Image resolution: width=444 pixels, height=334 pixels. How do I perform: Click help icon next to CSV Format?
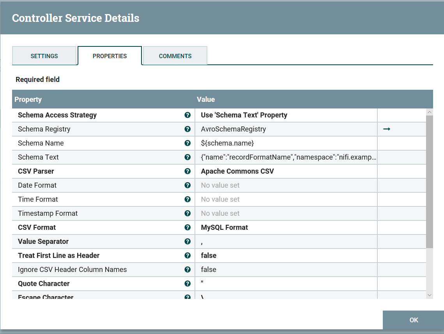click(x=188, y=227)
